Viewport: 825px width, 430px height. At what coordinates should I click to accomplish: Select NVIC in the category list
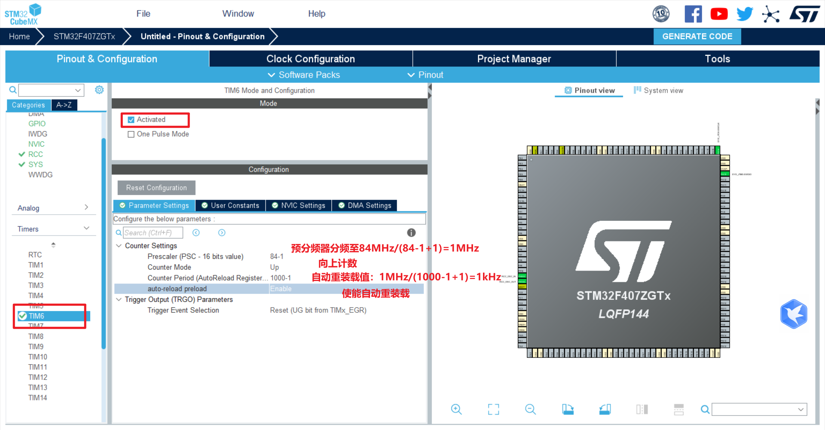36,144
